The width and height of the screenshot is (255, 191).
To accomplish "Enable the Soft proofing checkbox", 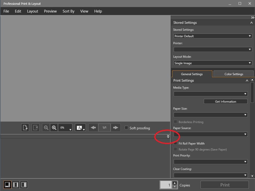I will coord(126,128).
